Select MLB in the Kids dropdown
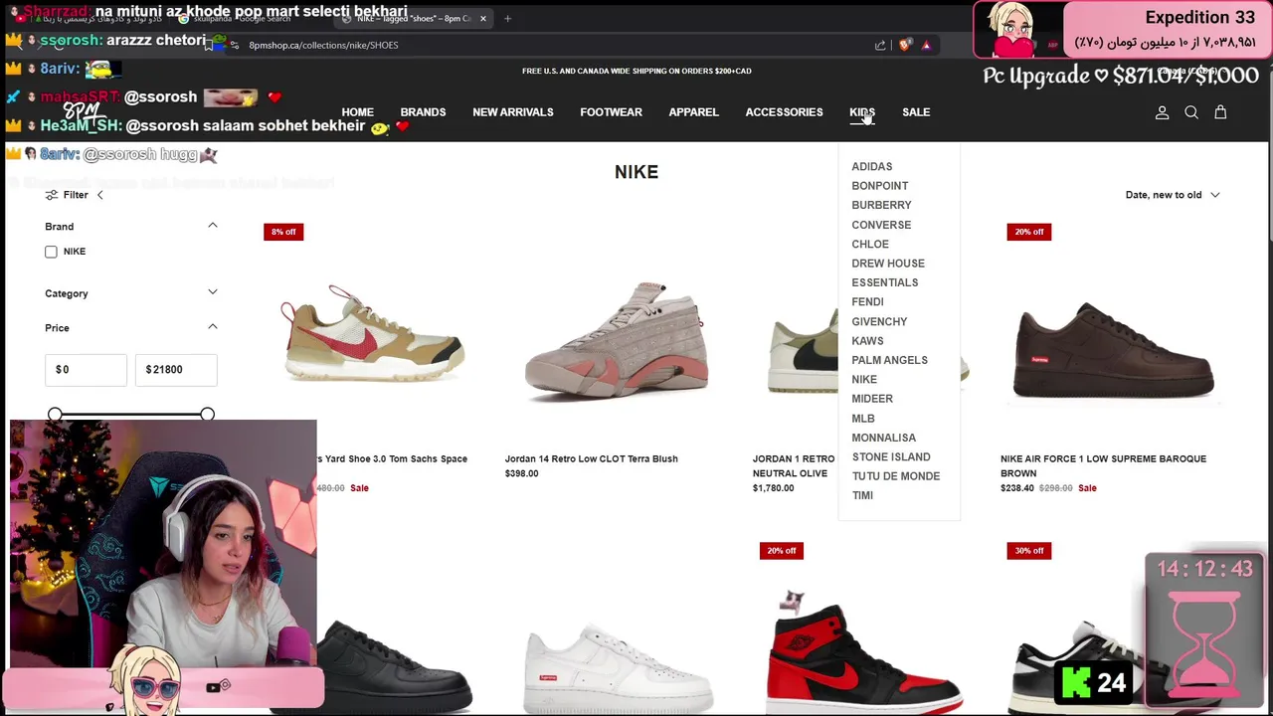This screenshot has height=716, width=1273. coord(863,419)
